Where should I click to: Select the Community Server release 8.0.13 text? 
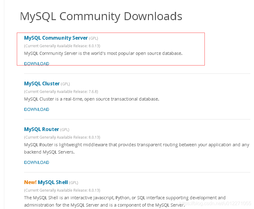(62, 46)
